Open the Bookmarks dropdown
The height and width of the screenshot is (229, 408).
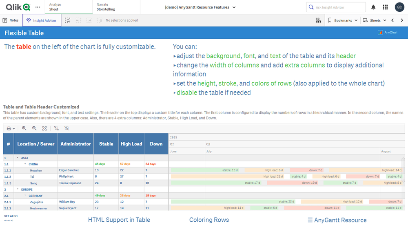click(x=343, y=20)
